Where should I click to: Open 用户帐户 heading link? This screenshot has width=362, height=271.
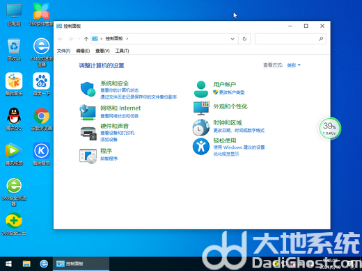[x=225, y=85]
